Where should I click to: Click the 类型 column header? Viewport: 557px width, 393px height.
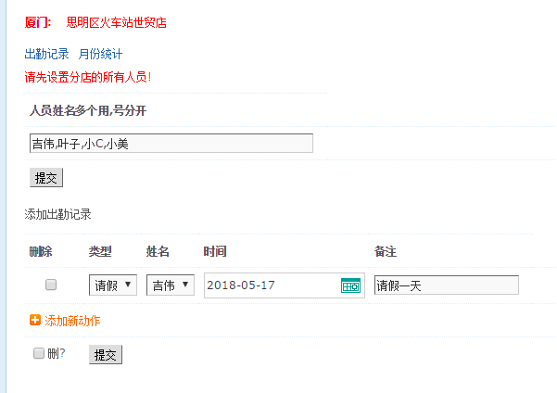pos(100,252)
